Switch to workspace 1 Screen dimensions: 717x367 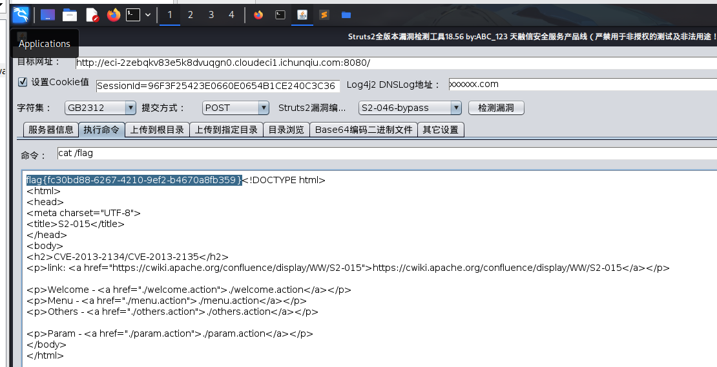[x=170, y=15]
